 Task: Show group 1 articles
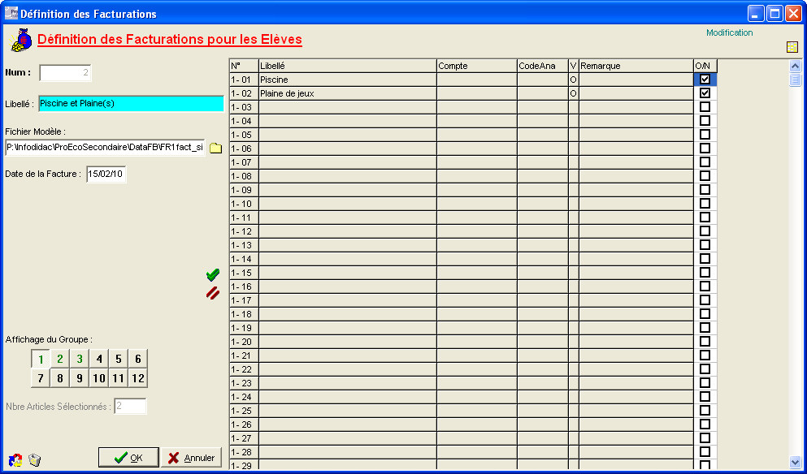click(41, 359)
